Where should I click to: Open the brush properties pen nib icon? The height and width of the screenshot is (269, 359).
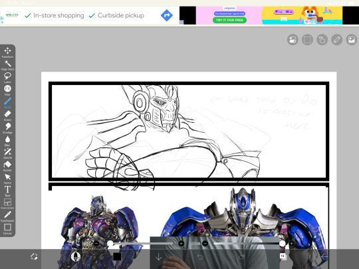[76, 256]
